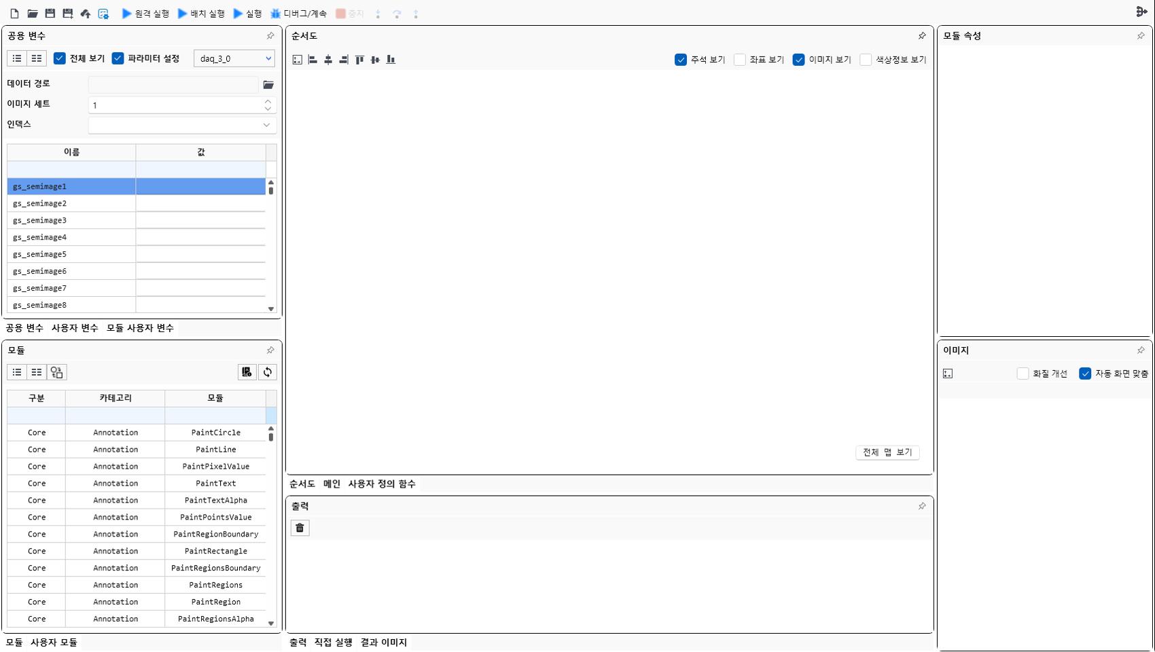1155x652 pixels.
Task: Open the daq_3_0 dropdown
Action: coord(234,59)
